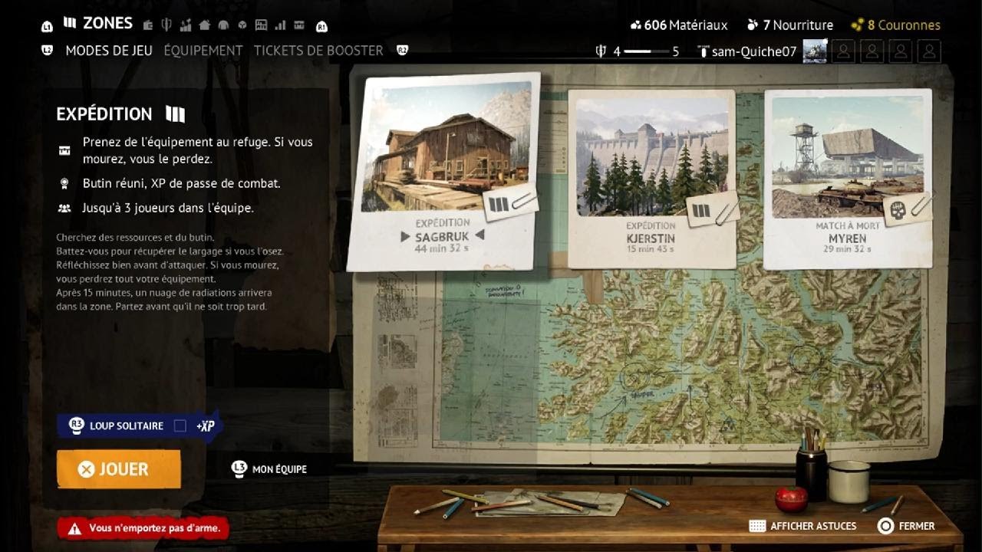Click the Couronnes gold coins icon

[858, 25]
